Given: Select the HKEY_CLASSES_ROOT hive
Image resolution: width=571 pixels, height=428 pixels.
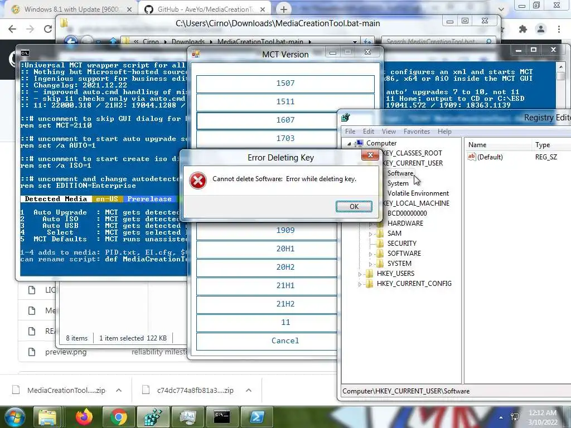Looking at the screenshot, I should [412, 153].
